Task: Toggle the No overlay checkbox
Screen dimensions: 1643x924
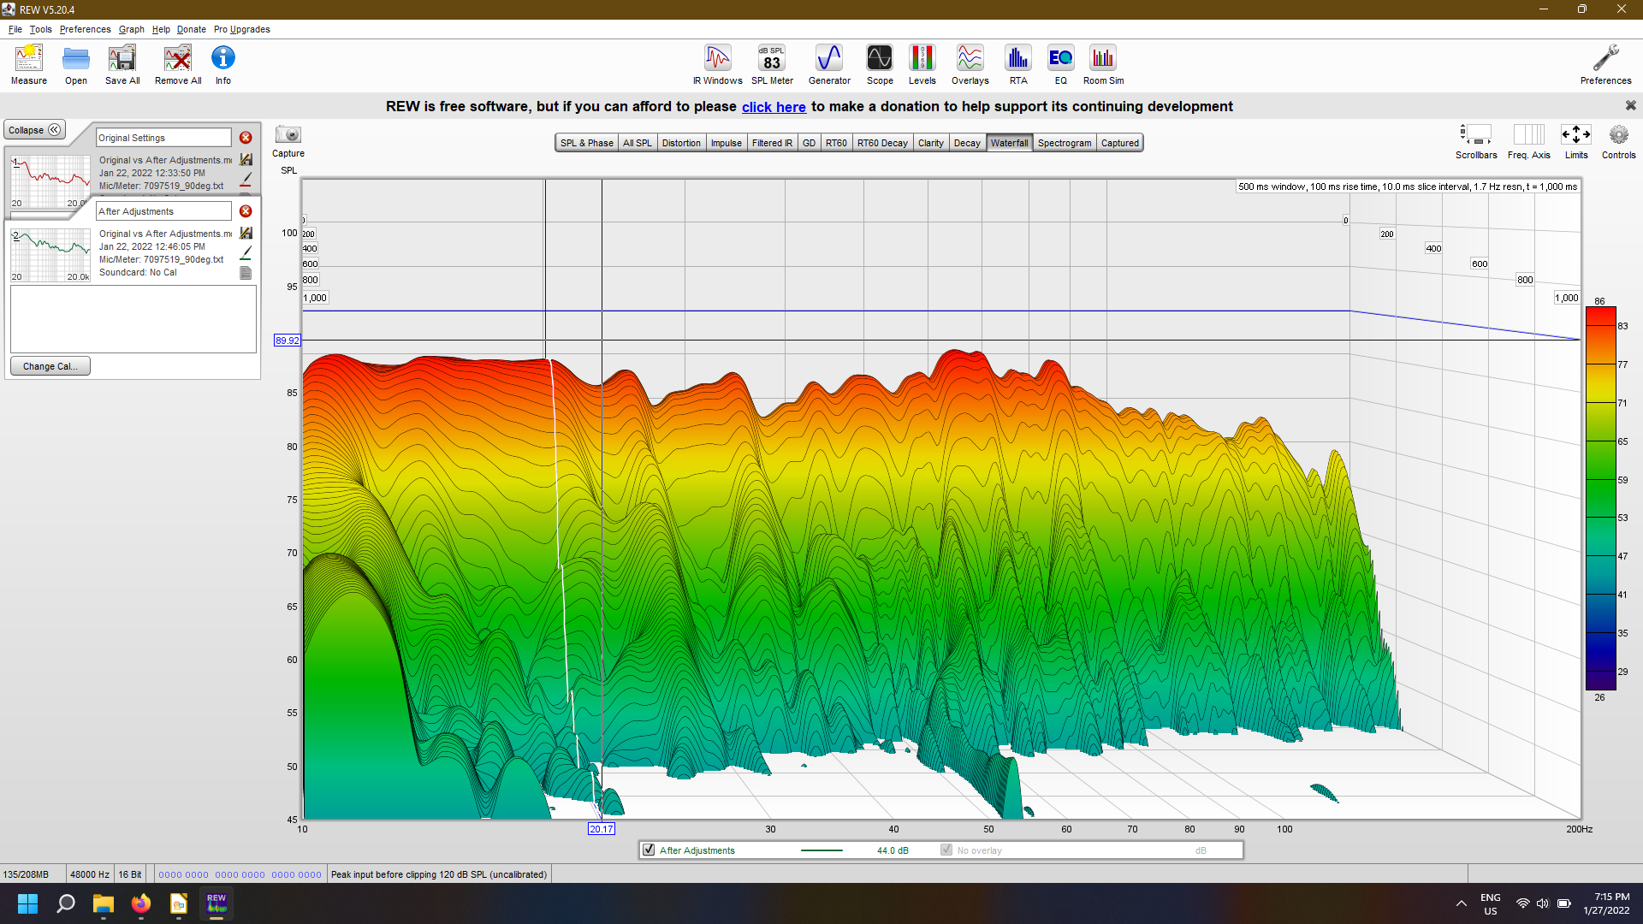Action: point(946,850)
